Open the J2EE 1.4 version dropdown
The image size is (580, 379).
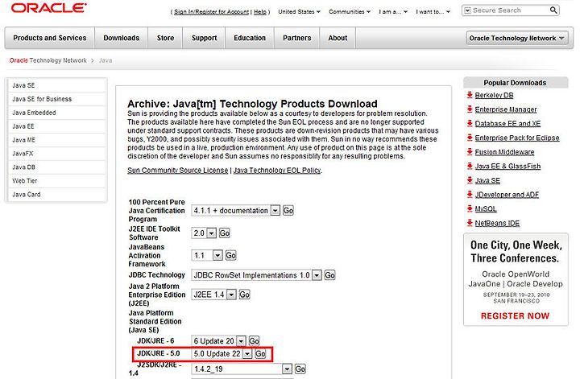click(231, 295)
